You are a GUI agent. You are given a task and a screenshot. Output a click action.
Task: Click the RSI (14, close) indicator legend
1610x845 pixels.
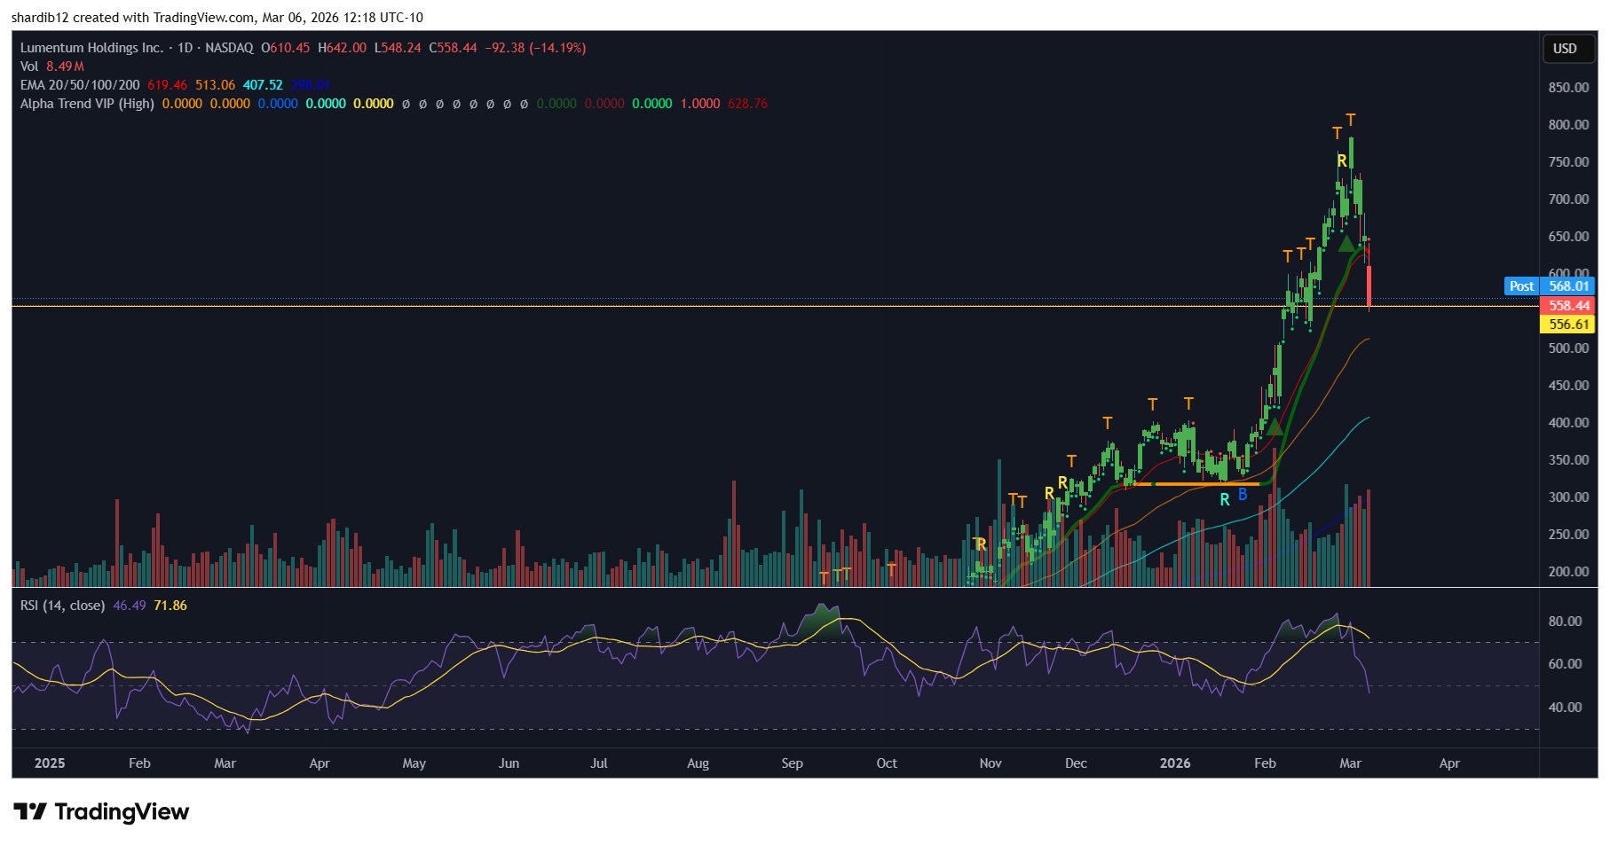click(x=62, y=606)
